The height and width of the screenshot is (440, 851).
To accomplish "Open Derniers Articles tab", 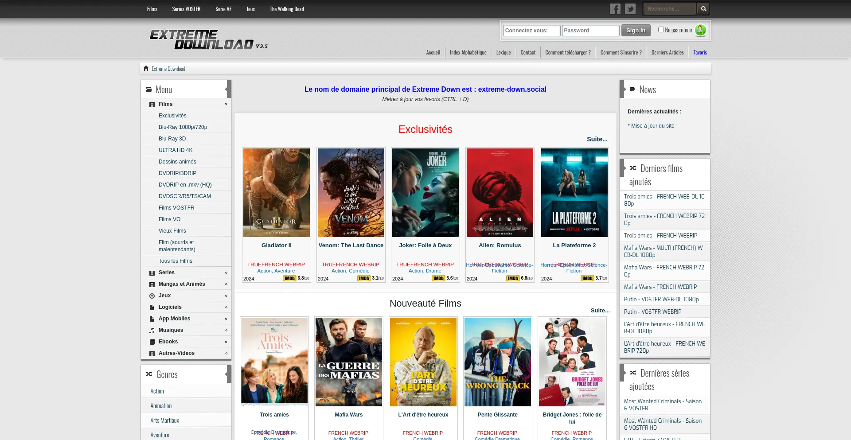I will point(668,52).
